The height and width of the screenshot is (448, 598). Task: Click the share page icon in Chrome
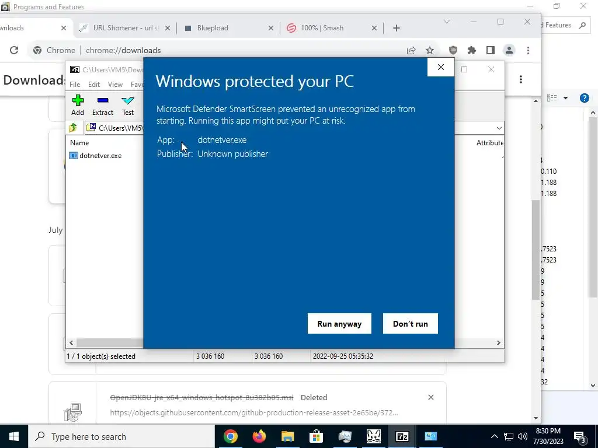click(411, 50)
